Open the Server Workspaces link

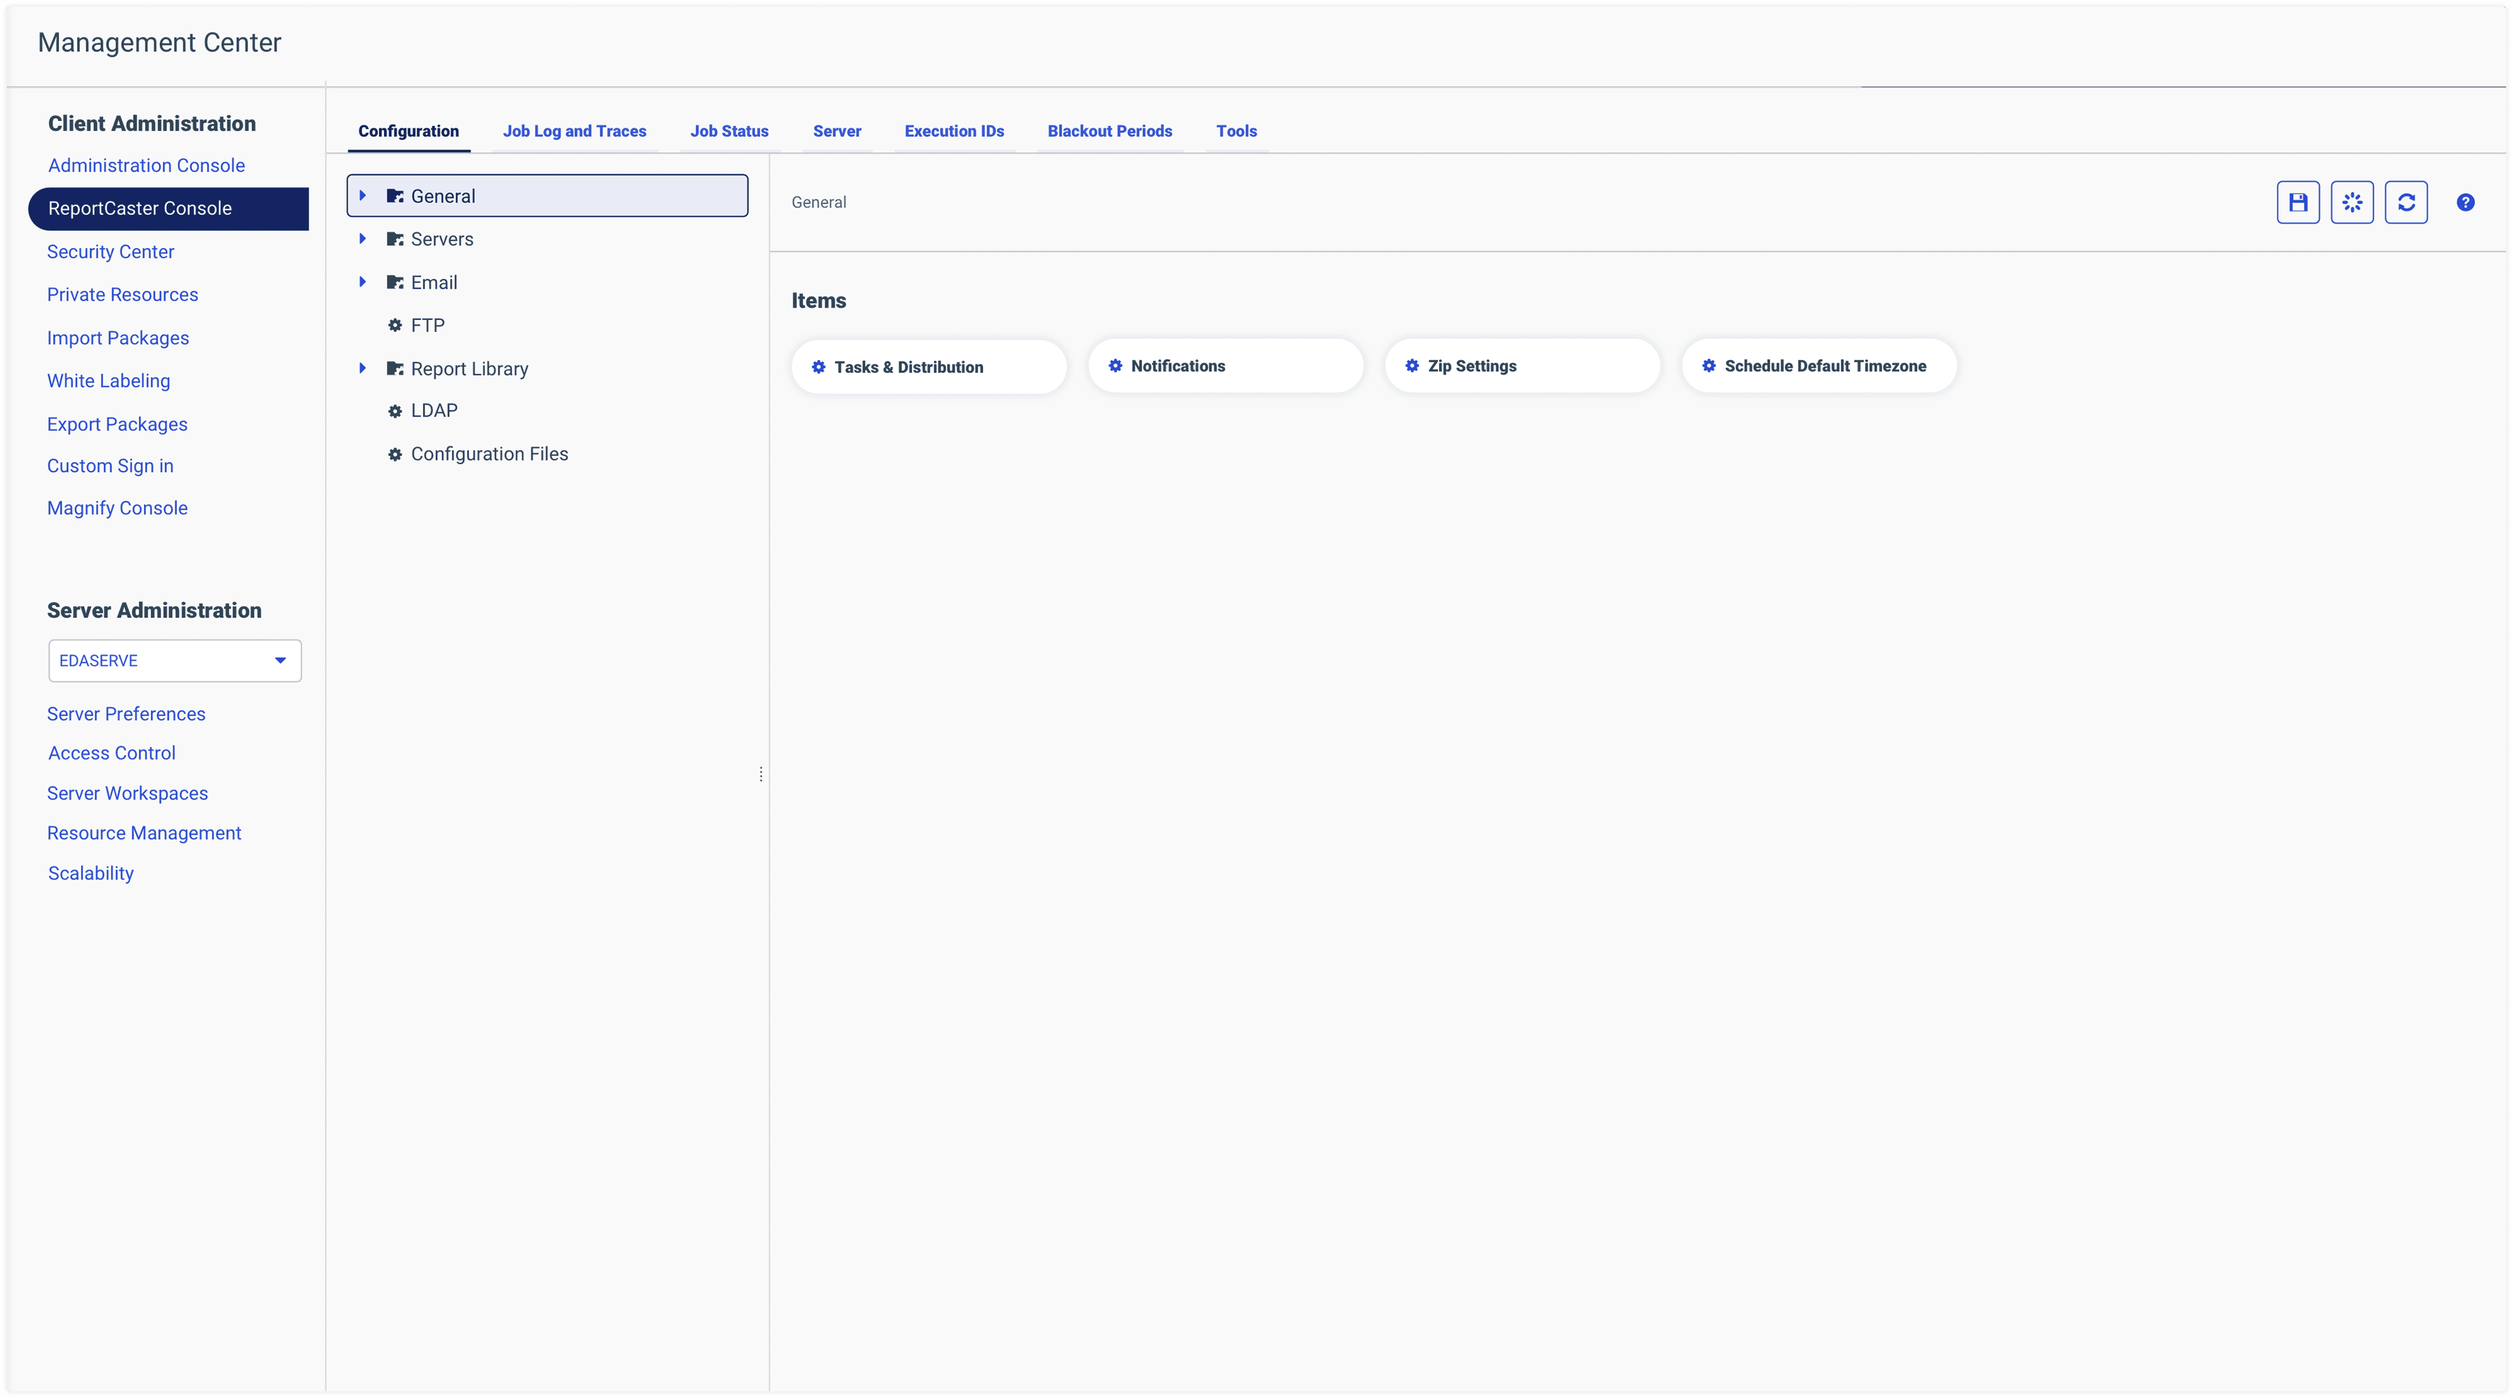pyautogui.click(x=127, y=793)
